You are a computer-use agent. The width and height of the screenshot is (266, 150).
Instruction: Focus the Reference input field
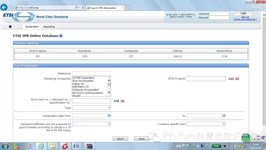tap(91, 73)
